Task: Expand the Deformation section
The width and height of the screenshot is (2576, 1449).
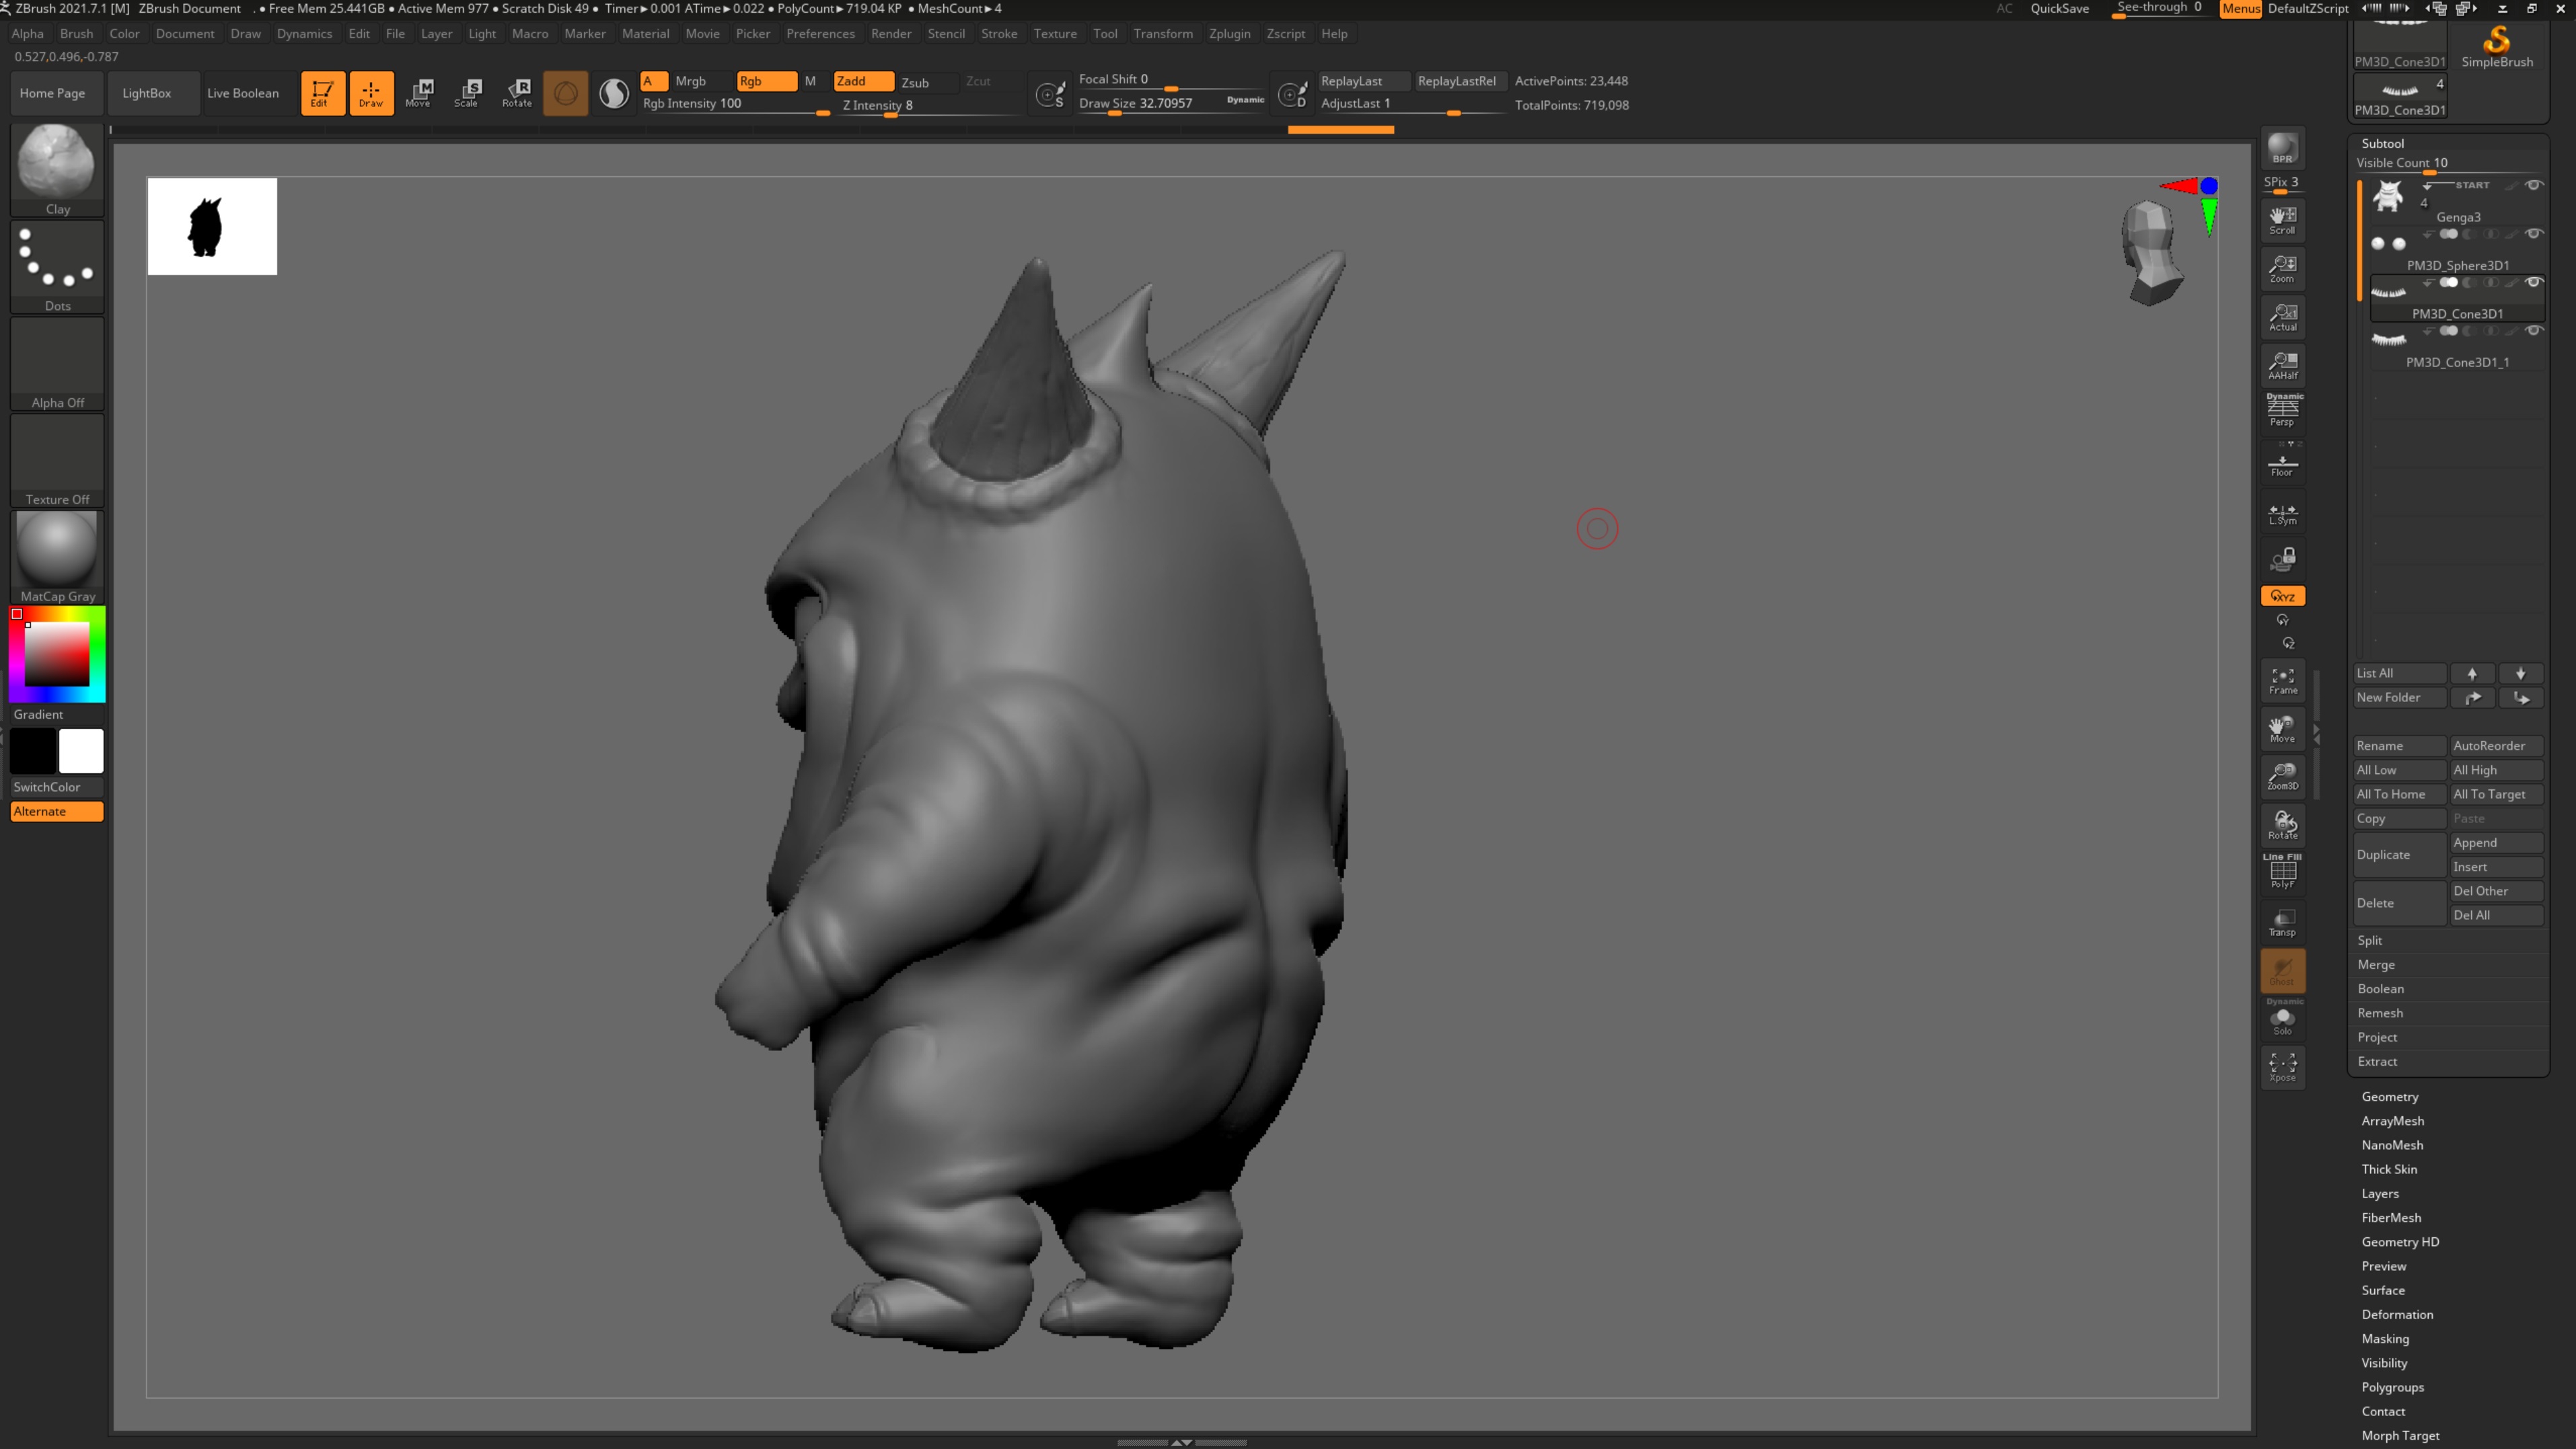Action: pyautogui.click(x=2397, y=1314)
